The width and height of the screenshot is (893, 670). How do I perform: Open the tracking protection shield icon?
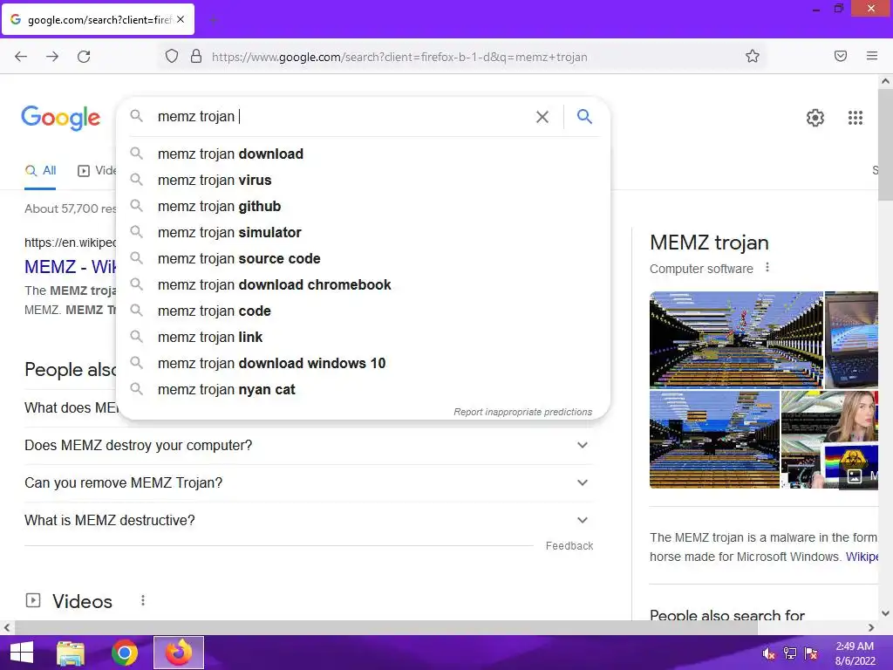coord(172,57)
